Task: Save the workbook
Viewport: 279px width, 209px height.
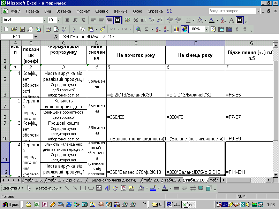Action: [22, 29]
